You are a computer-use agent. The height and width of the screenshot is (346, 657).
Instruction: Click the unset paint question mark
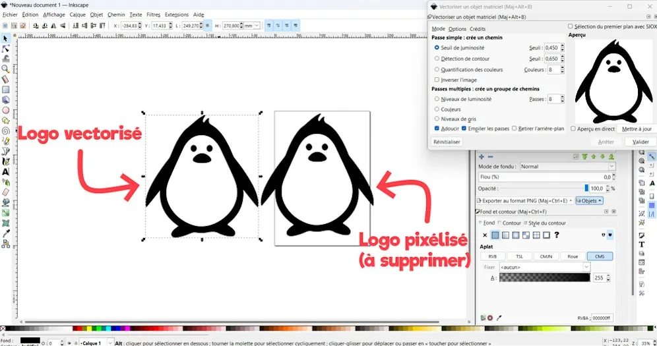557,235
